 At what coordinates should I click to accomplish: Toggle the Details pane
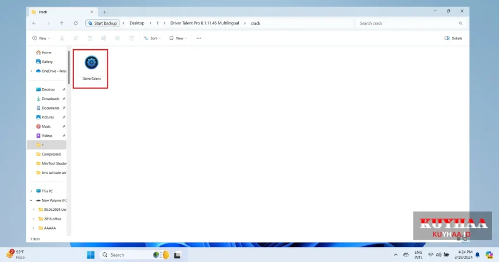pos(453,38)
